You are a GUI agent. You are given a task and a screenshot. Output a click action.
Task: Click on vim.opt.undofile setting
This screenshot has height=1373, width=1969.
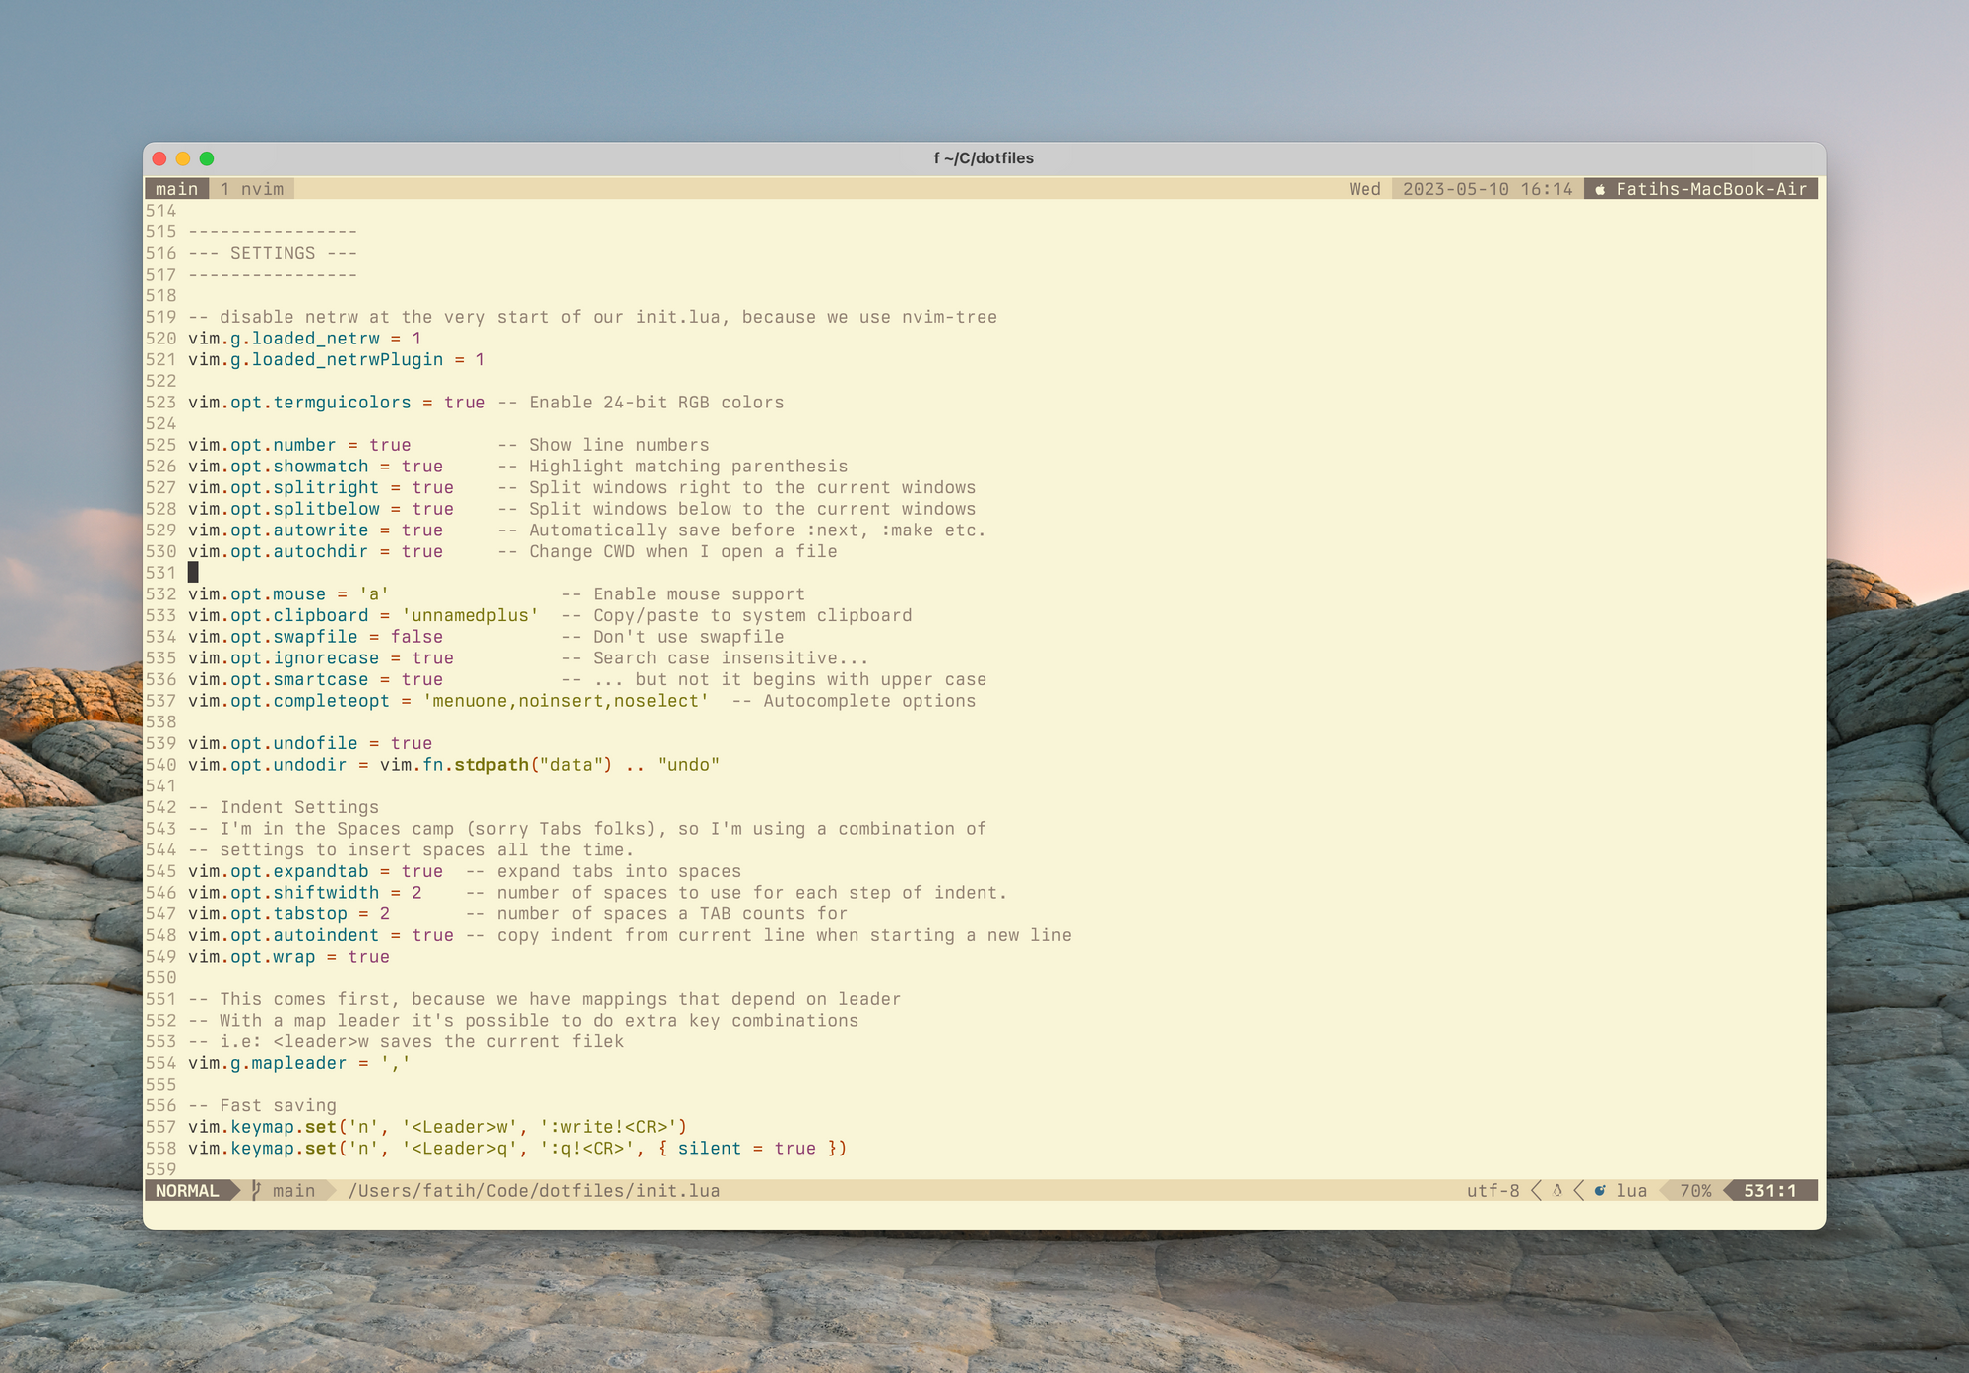pyautogui.click(x=310, y=744)
